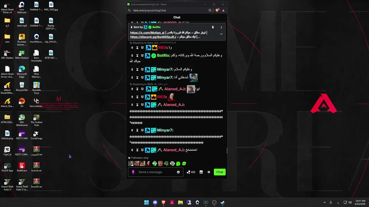Select Stumble Guys desktop icon

(x=36, y=88)
